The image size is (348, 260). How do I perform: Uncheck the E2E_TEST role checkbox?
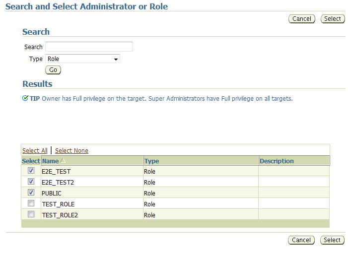pyautogui.click(x=31, y=170)
